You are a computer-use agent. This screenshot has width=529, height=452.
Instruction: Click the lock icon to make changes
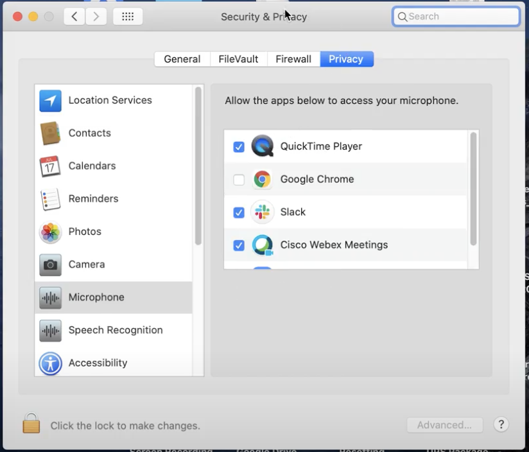coord(31,423)
